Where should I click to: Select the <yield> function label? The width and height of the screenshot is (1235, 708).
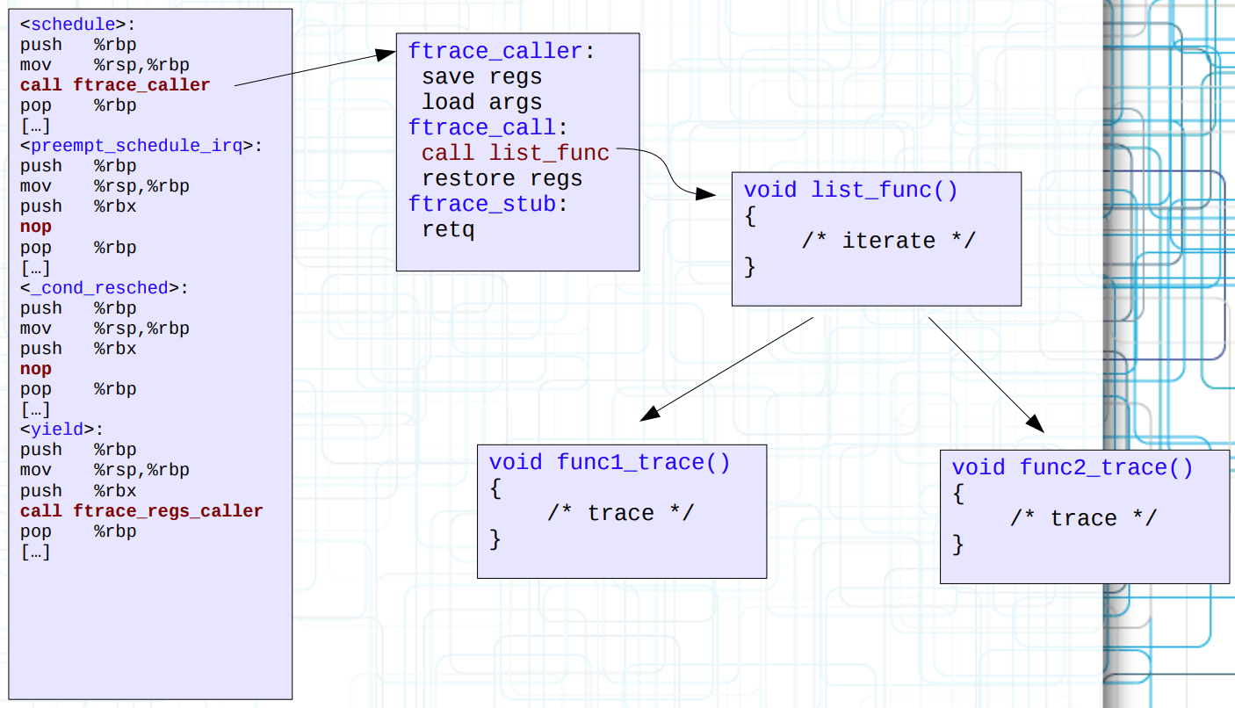coord(61,430)
